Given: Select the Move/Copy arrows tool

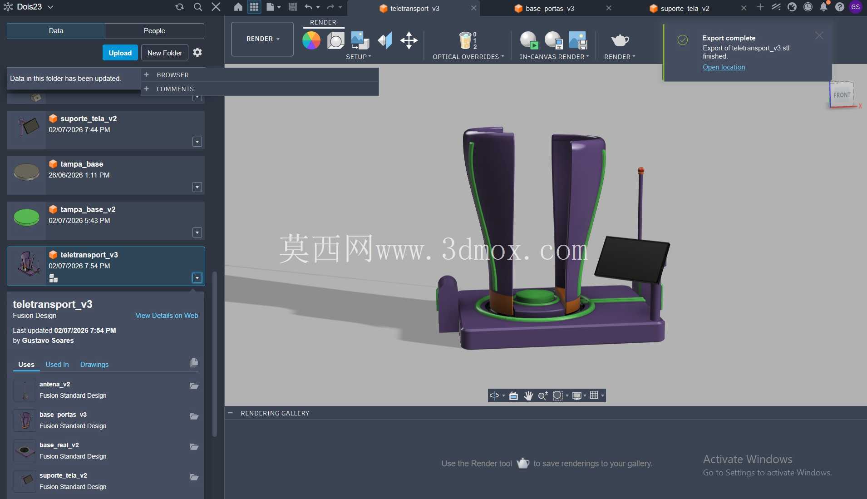Looking at the screenshot, I should (x=409, y=40).
